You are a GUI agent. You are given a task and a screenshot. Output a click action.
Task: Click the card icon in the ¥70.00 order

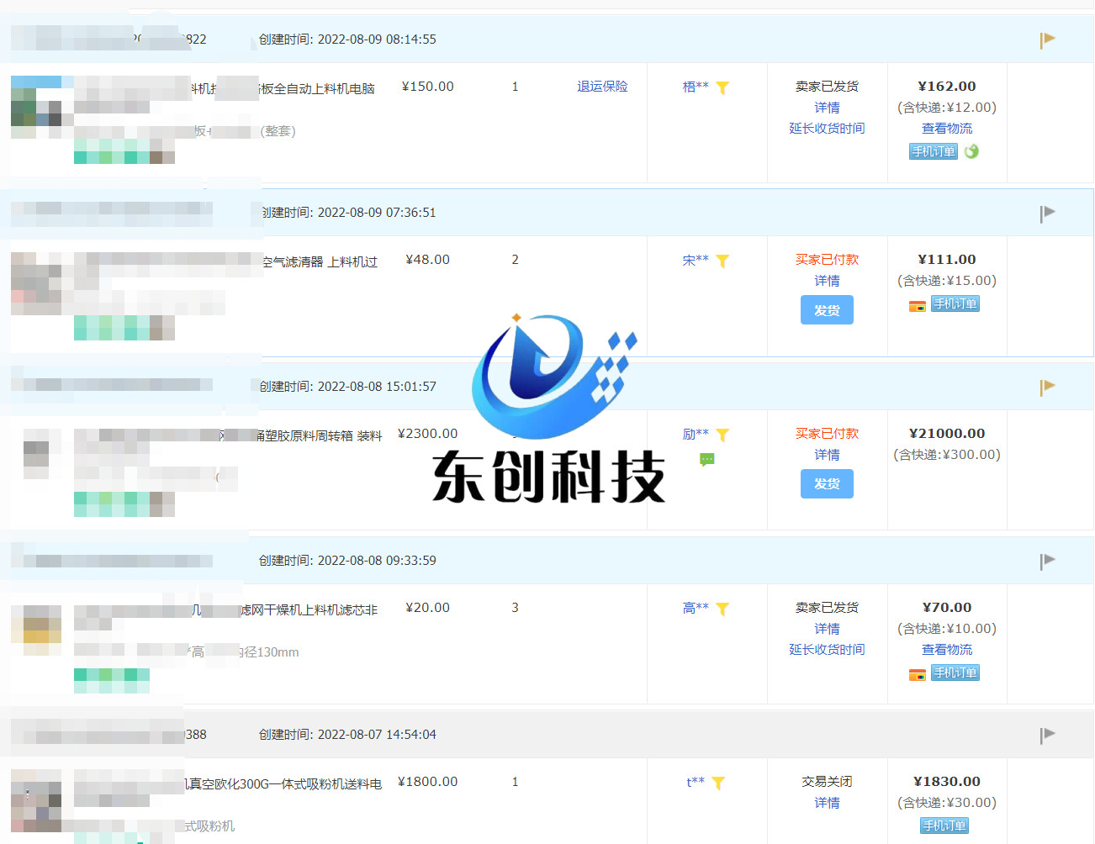(x=918, y=674)
